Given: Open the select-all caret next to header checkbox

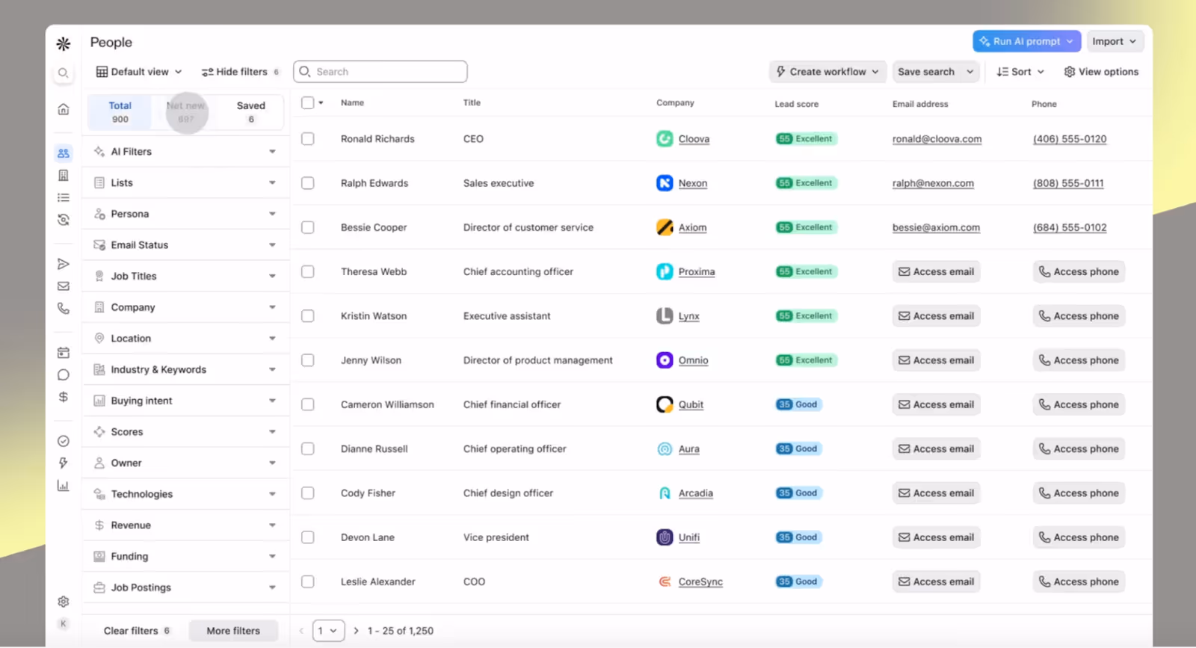Looking at the screenshot, I should coord(321,103).
